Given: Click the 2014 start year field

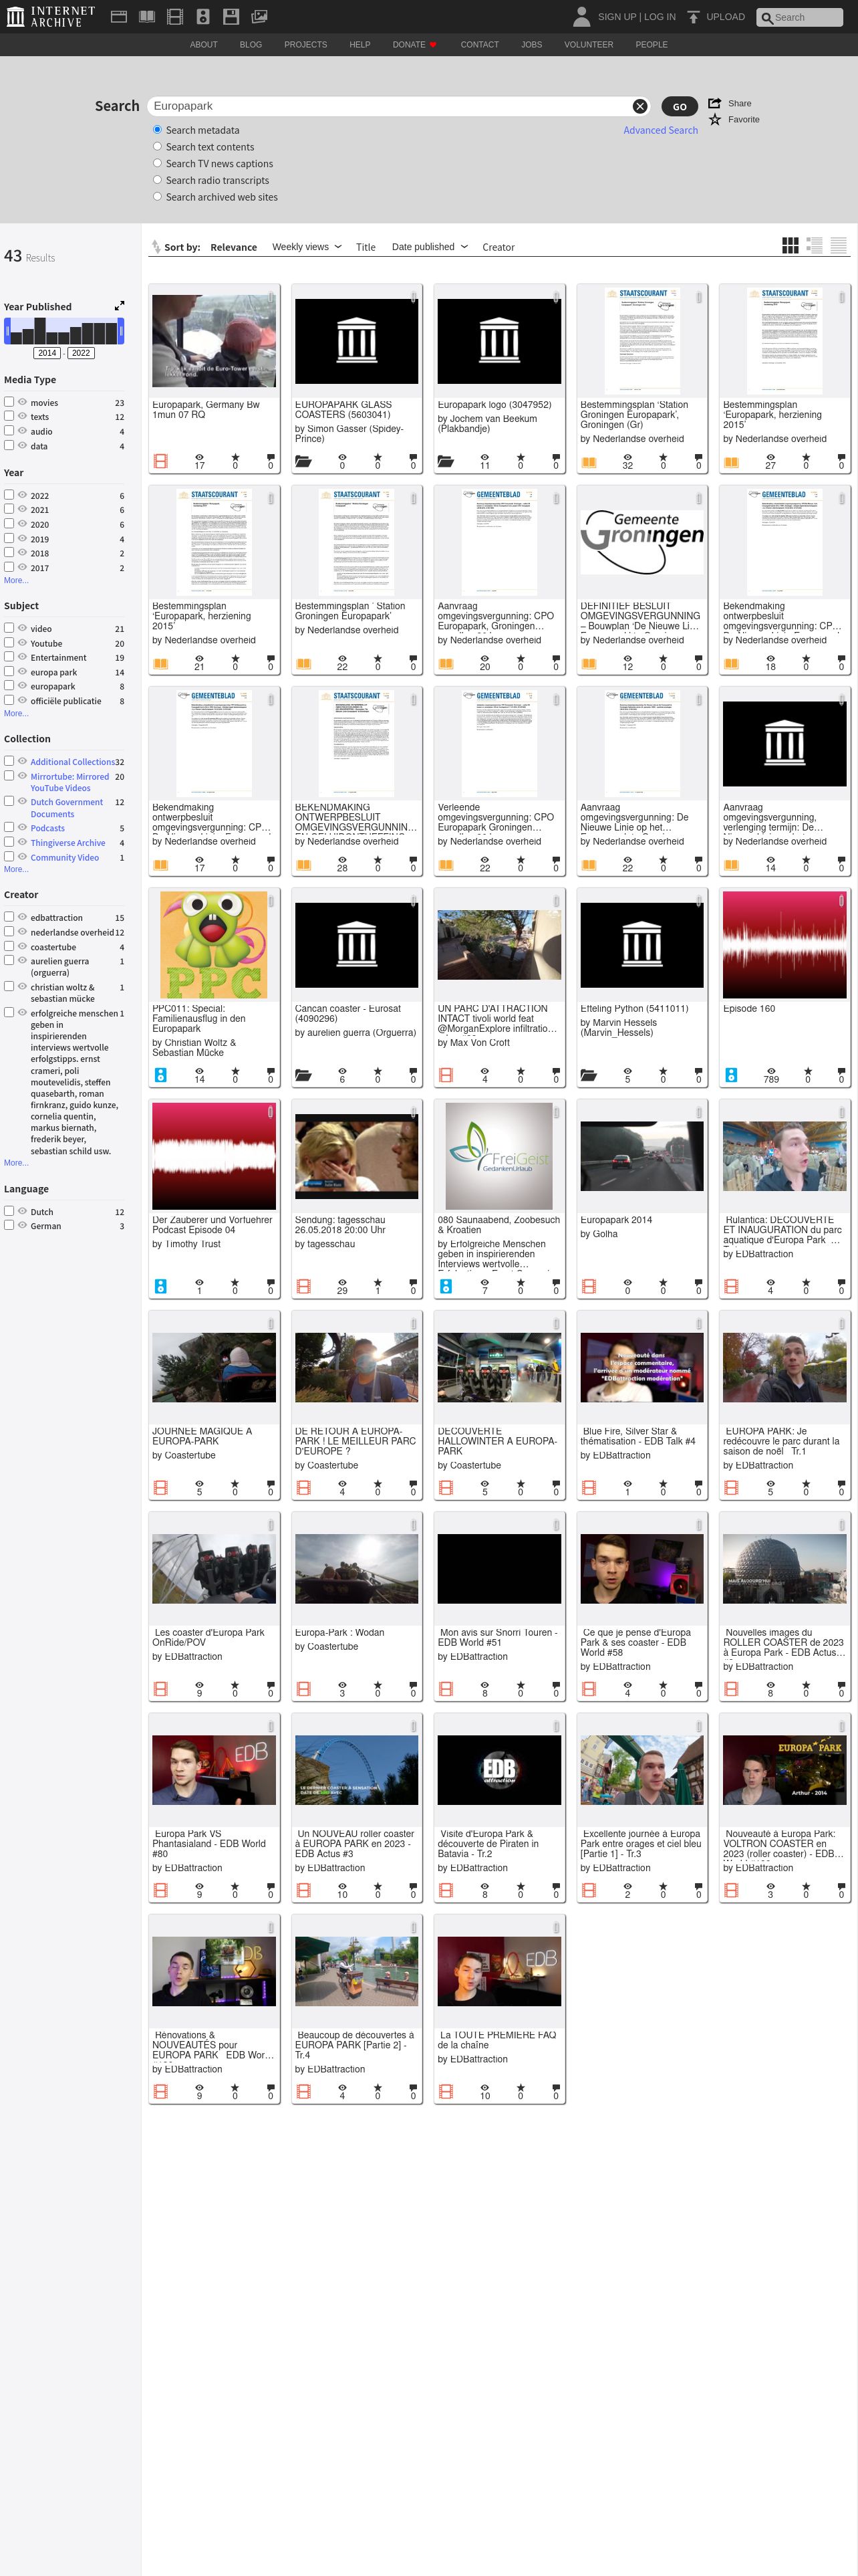Looking at the screenshot, I should [x=47, y=353].
